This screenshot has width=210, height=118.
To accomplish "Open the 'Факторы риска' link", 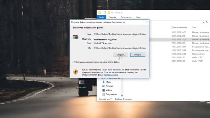I will pos(111,75).
